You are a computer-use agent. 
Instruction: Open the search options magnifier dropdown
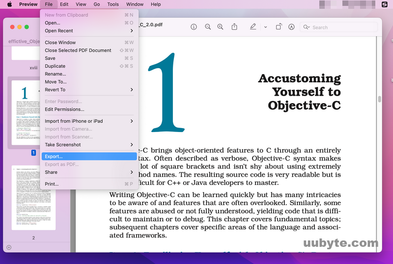[x=307, y=27]
